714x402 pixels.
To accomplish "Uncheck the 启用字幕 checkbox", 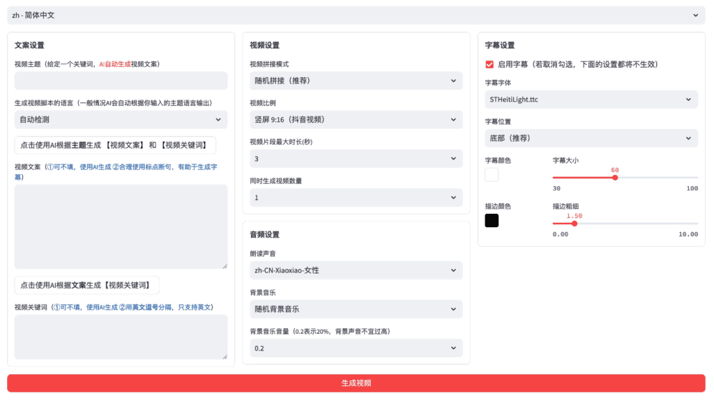I will [x=489, y=64].
